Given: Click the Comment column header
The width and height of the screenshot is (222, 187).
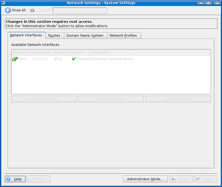Looking at the screenshot, I should point(112,53).
